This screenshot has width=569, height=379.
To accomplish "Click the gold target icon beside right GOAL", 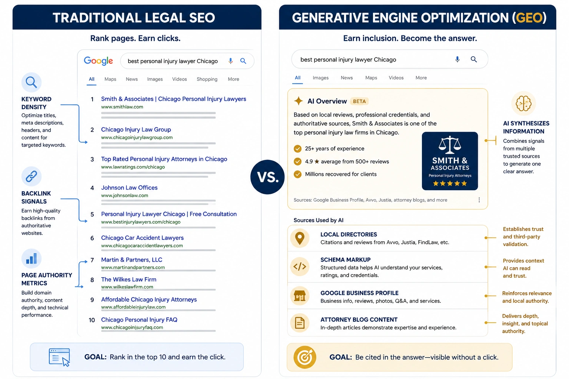I will [305, 357].
